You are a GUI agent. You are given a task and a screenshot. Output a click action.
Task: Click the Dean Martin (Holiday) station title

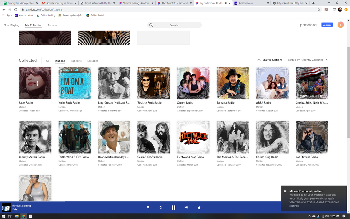[113, 157]
